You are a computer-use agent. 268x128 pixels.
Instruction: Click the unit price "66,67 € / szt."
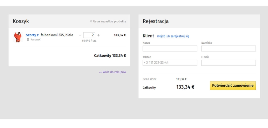click(x=89, y=41)
